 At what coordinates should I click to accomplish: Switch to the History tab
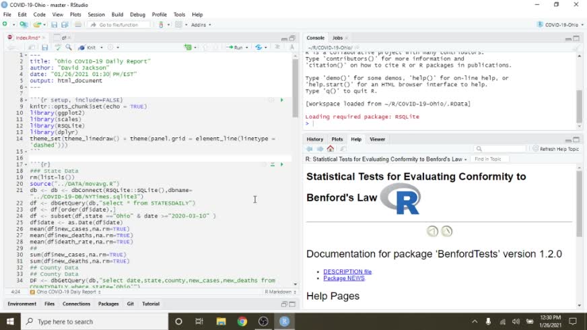[315, 139]
